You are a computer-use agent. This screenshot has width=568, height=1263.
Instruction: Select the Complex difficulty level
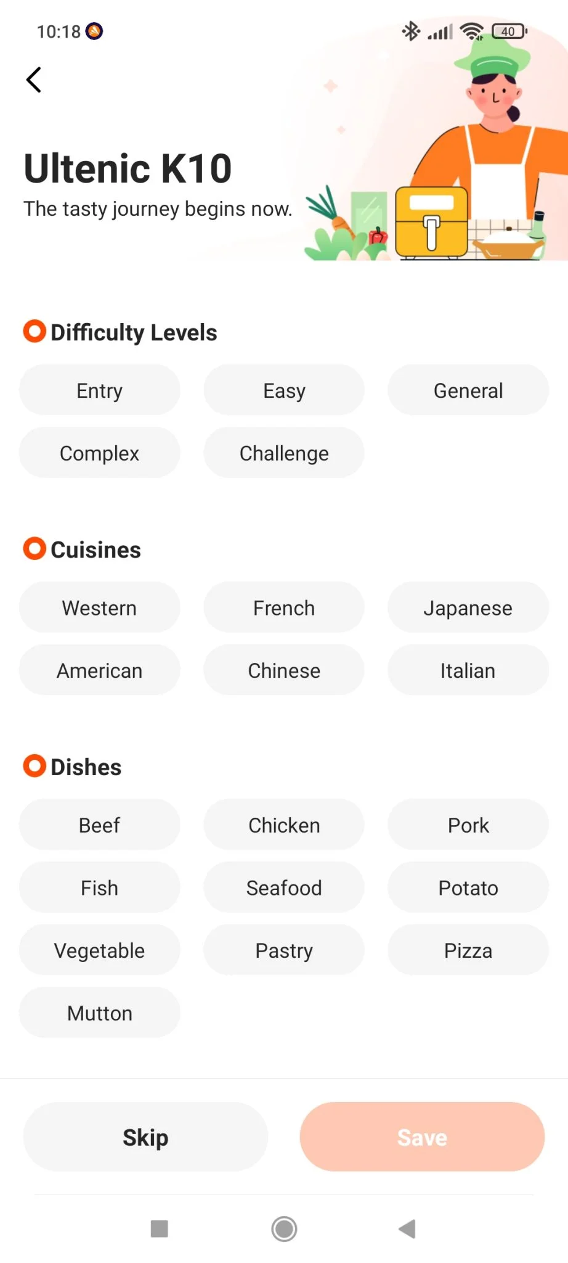[99, 453]
